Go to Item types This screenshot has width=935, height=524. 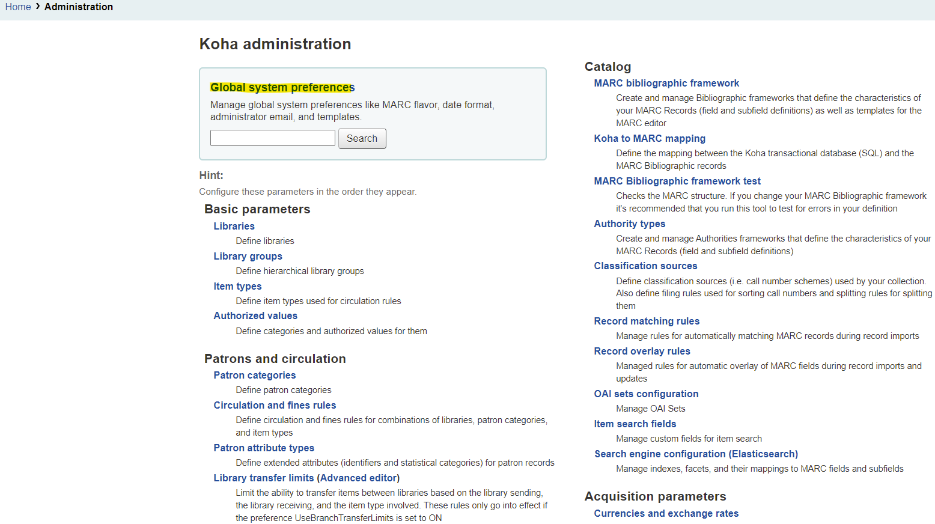pyautogui.click(x=238, y=286)
